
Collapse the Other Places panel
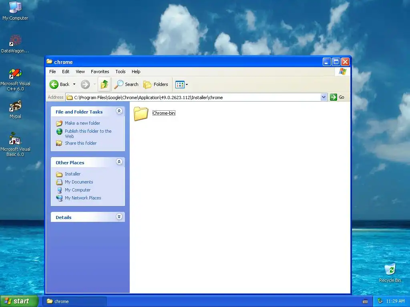click(x=119, y=162)
